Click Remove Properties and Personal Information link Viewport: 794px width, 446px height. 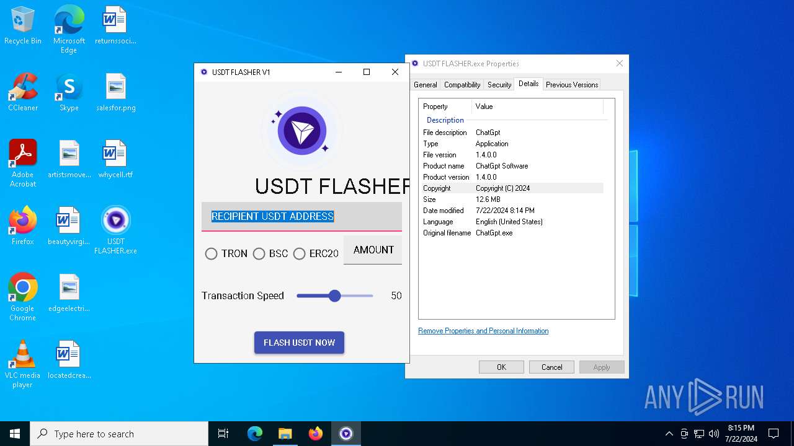pyautogui.click(x=483, y=331)
